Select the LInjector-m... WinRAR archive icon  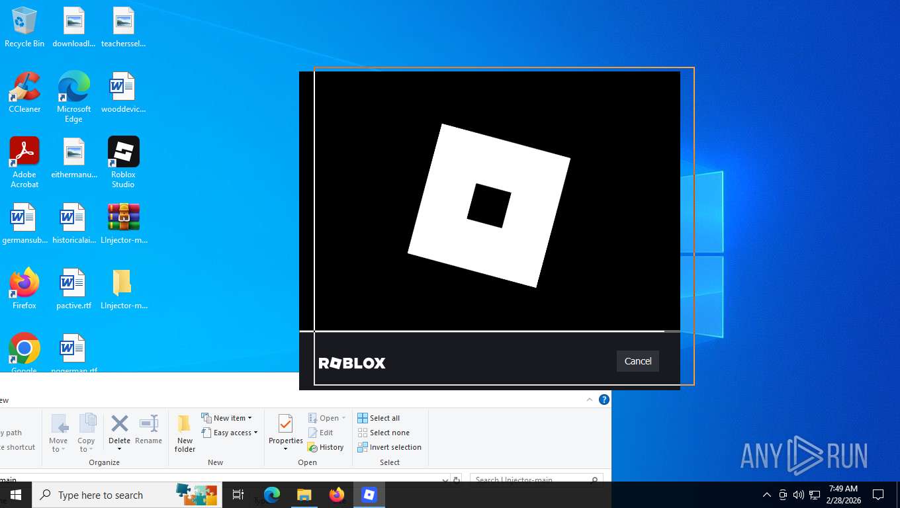tap(124, 224)
